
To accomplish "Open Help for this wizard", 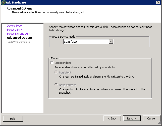I will [13, 118].
